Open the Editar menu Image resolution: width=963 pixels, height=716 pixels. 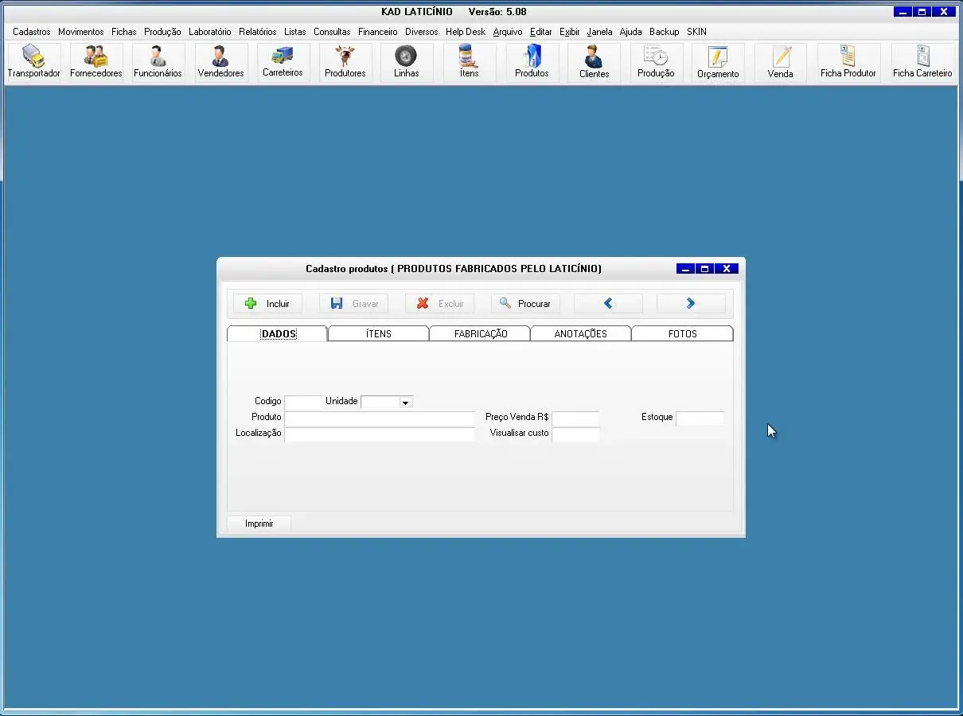(541, 32)
